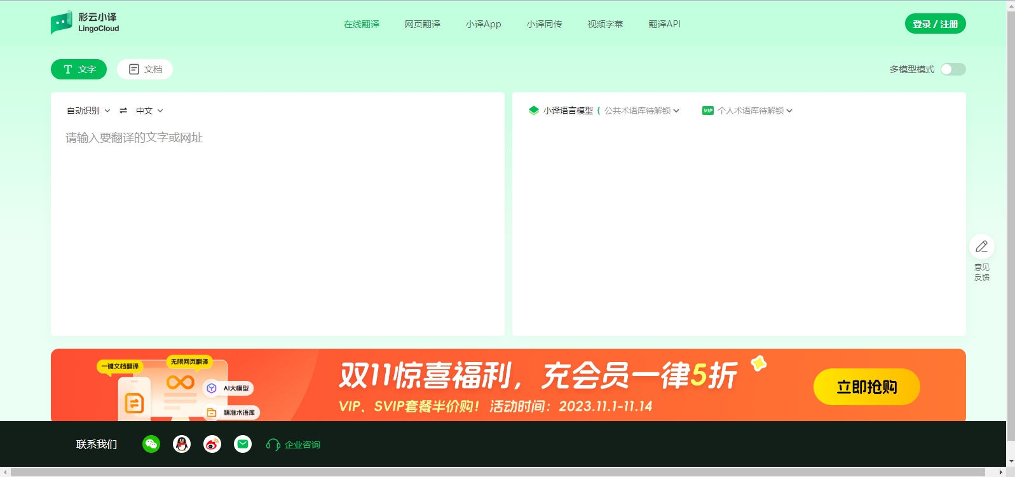
Task: Open 视频字幕 nav item
Action: [x=605, y=24]
